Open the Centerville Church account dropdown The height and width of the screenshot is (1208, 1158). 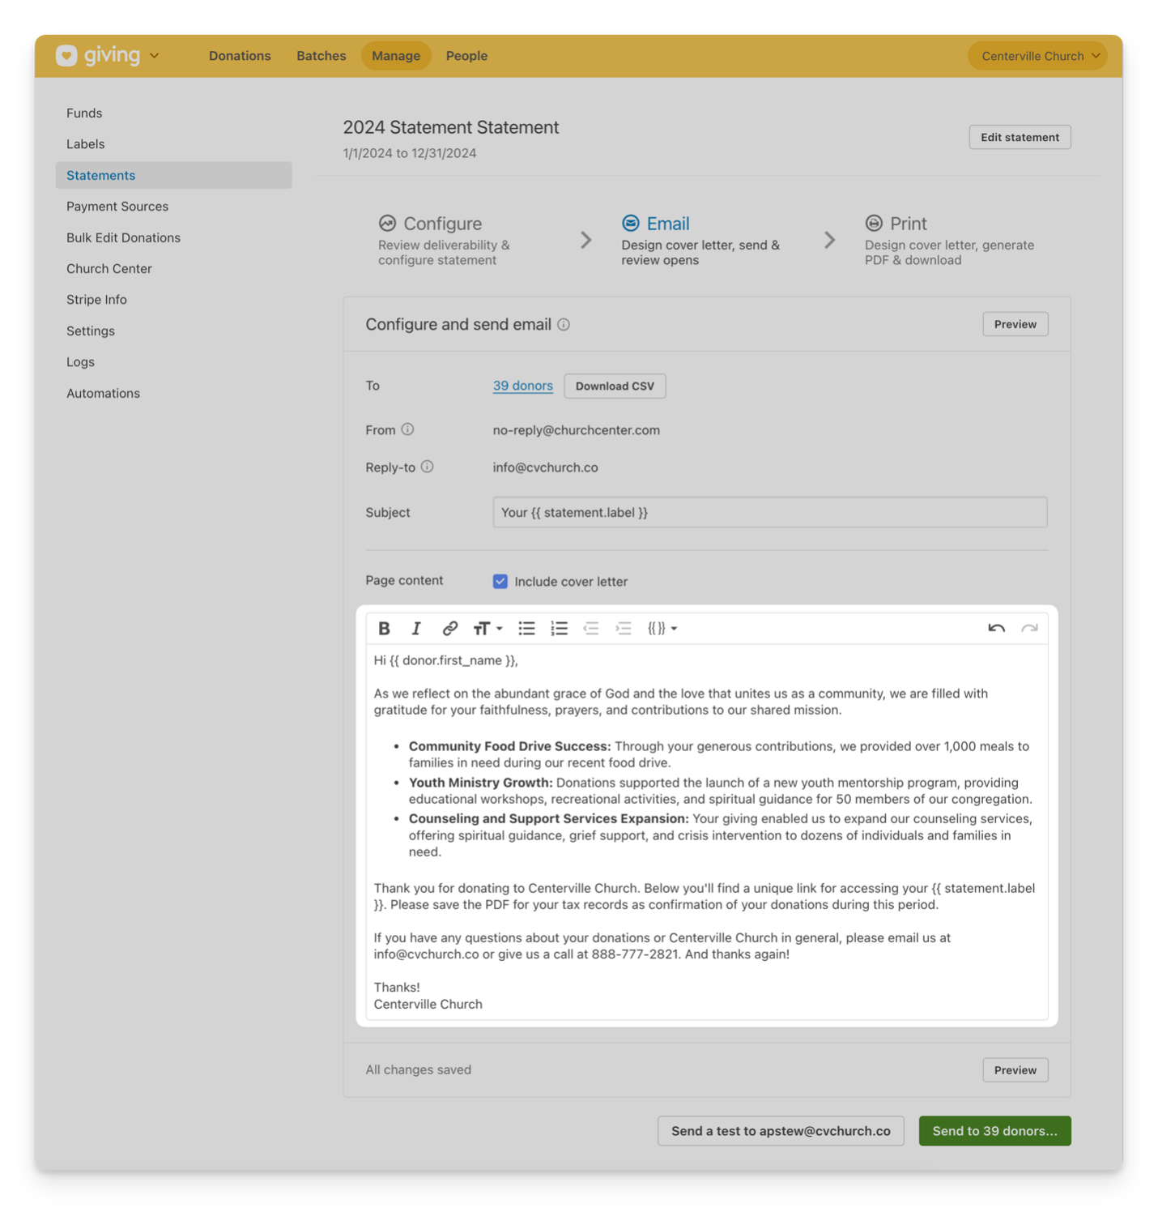click(x=1037, y=55)
